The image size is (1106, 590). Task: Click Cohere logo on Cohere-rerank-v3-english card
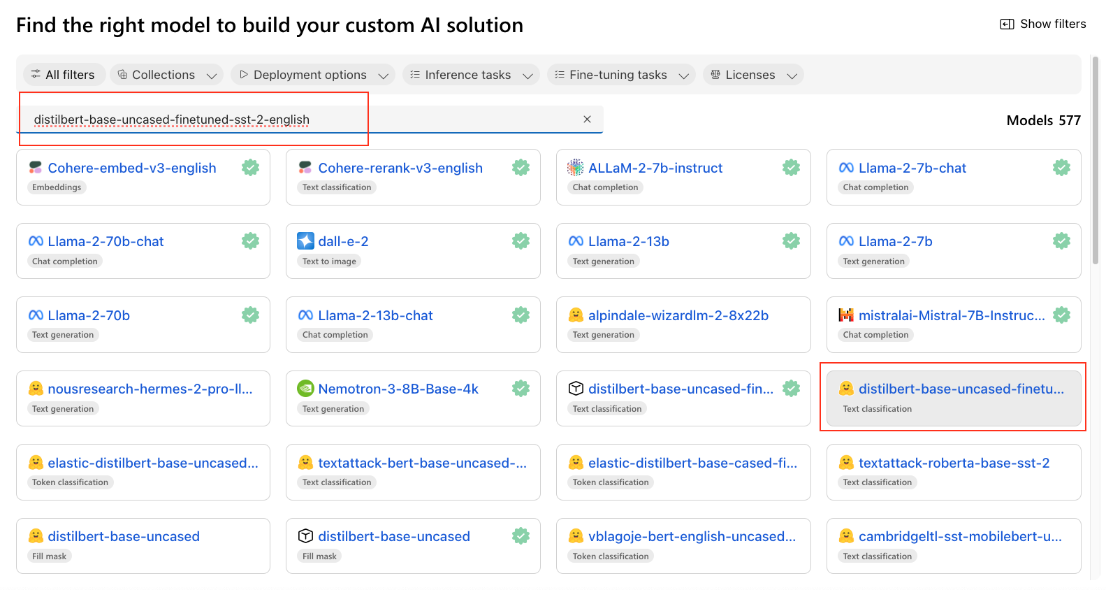click(305, 168)
